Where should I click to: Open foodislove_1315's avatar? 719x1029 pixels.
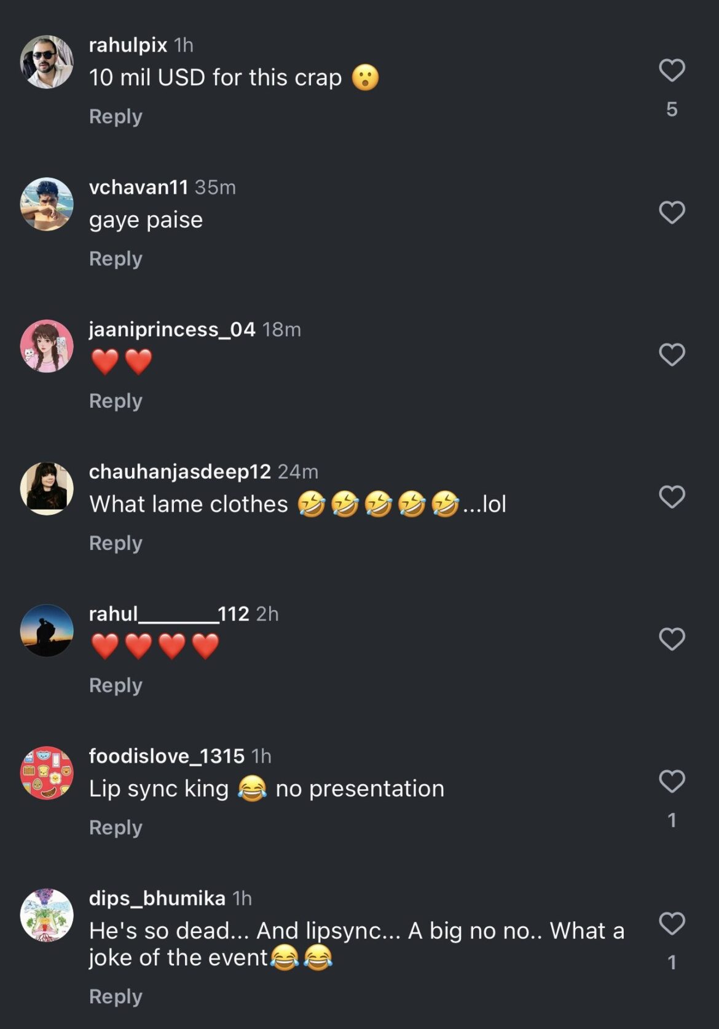(x=47, y=773)
